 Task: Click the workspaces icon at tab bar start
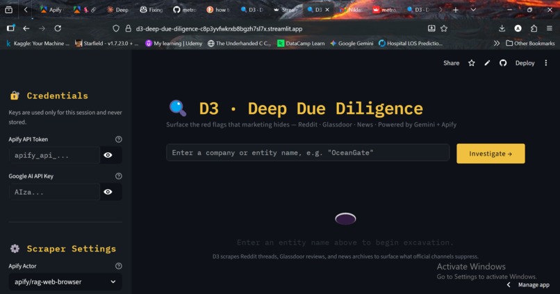point(8,10)
